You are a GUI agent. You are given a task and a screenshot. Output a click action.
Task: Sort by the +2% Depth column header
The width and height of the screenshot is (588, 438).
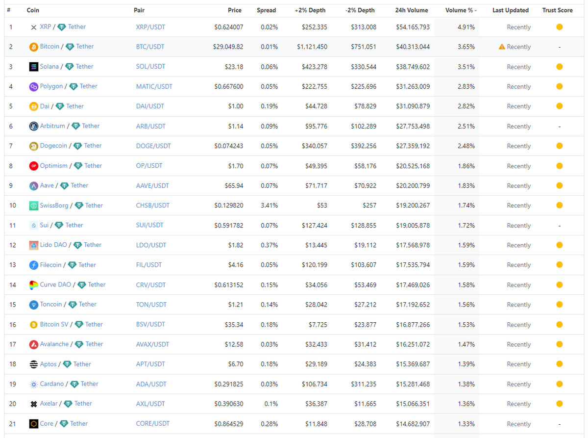[310, 10]
